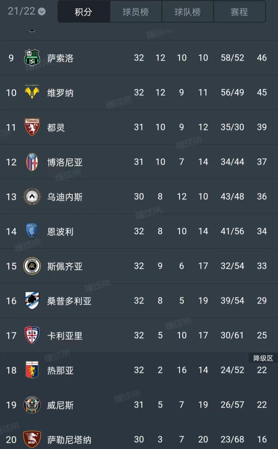
Task: Switch to the 球员榜 tab
Action: [x=136, y=12]
